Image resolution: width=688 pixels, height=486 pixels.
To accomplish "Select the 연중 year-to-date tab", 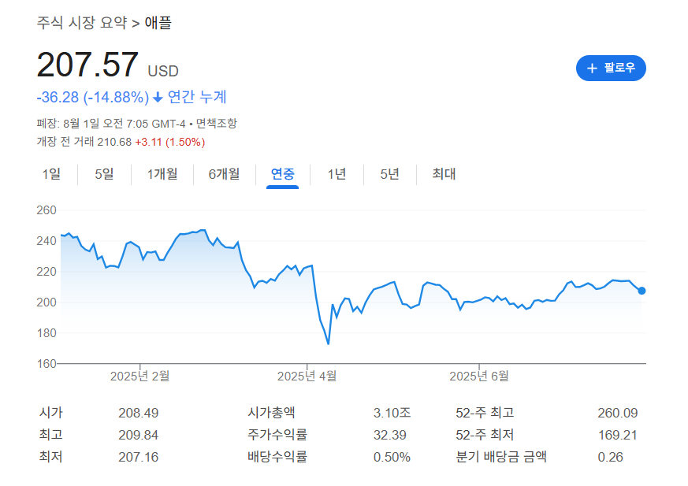I will tap(283, 174).
